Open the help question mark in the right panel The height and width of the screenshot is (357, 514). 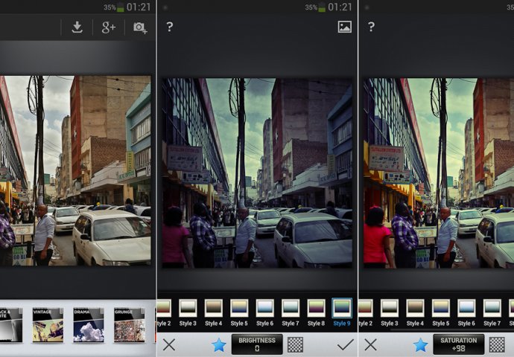(370, 27)
